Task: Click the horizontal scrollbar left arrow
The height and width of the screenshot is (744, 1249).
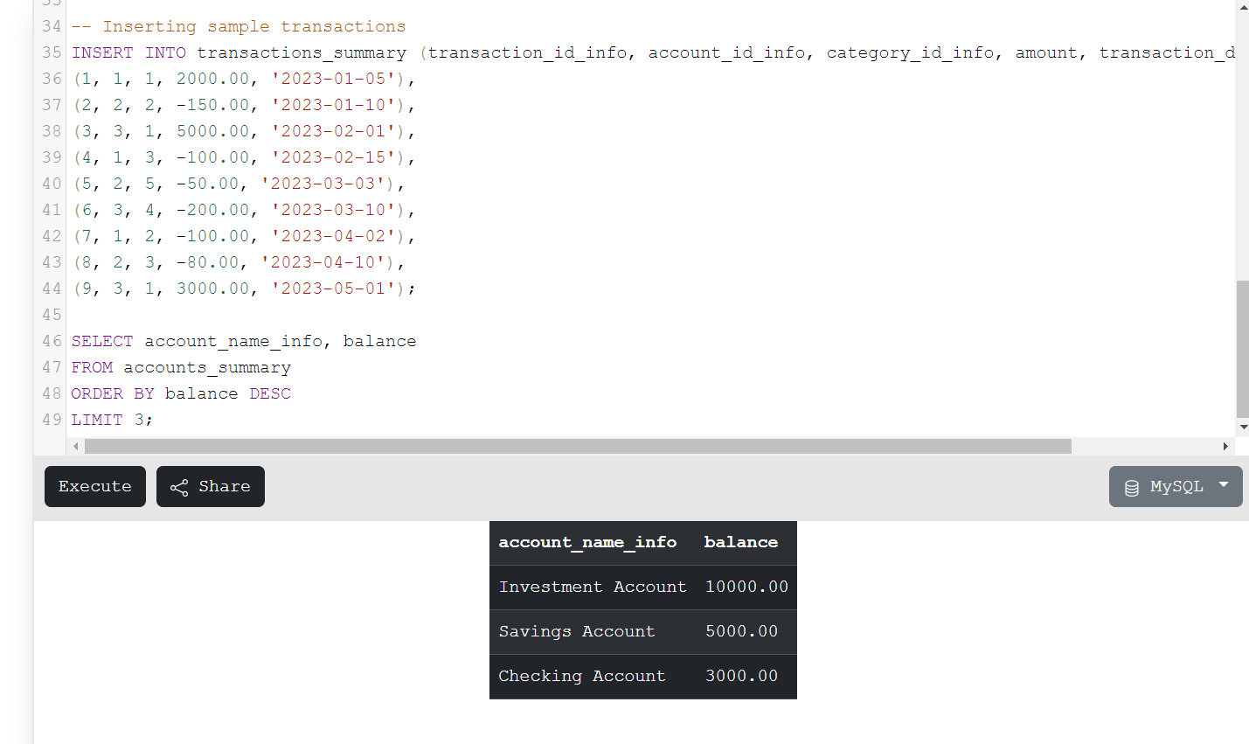Action: [x=76, y=447]
